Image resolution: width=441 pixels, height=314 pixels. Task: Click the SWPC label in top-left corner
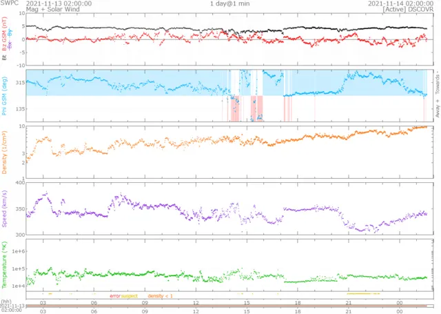[10, 3]
